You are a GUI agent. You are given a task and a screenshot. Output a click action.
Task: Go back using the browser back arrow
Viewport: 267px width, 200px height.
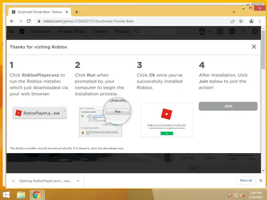click(12, 21)
